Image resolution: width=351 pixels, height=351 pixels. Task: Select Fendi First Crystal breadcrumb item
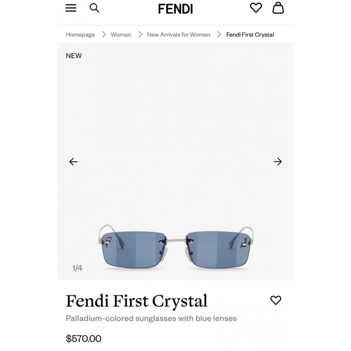click(x=250, y=35)
